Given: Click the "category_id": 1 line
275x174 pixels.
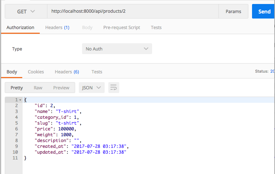Looking at the screenshot, I should click(x=57, y=117).
